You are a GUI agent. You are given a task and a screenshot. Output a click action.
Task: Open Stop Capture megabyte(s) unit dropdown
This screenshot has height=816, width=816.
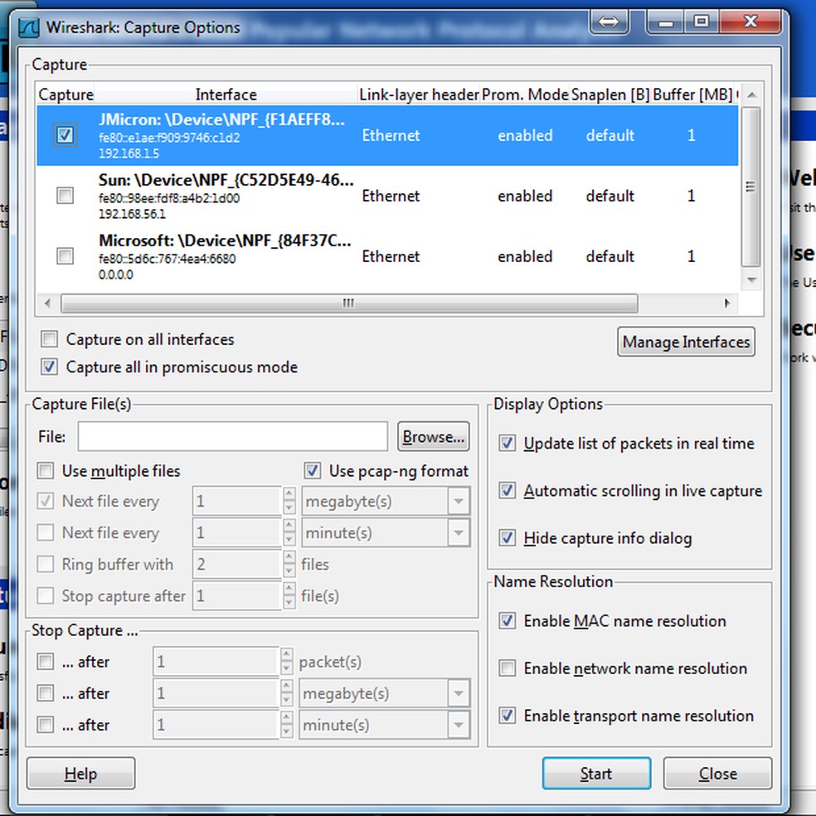coord(385,693)
